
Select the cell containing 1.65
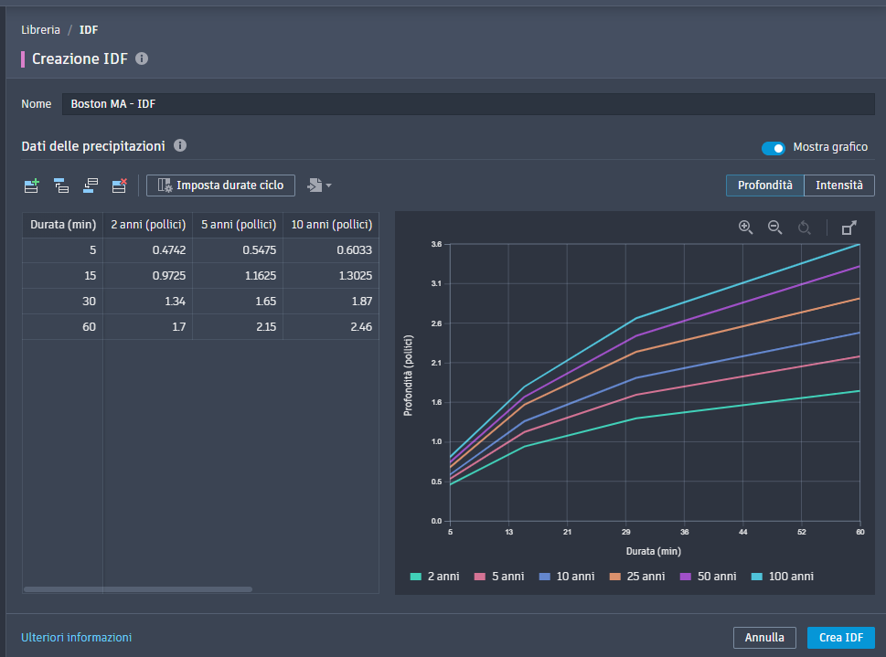click(238, 302)
